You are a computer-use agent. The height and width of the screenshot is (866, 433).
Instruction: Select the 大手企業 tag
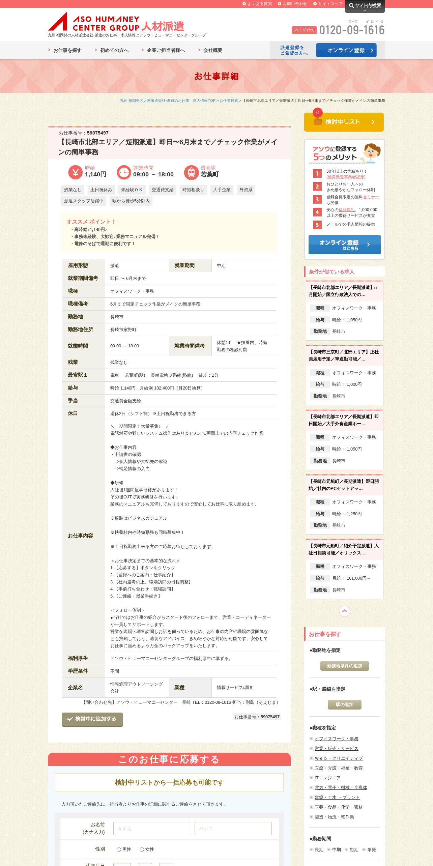222,190
